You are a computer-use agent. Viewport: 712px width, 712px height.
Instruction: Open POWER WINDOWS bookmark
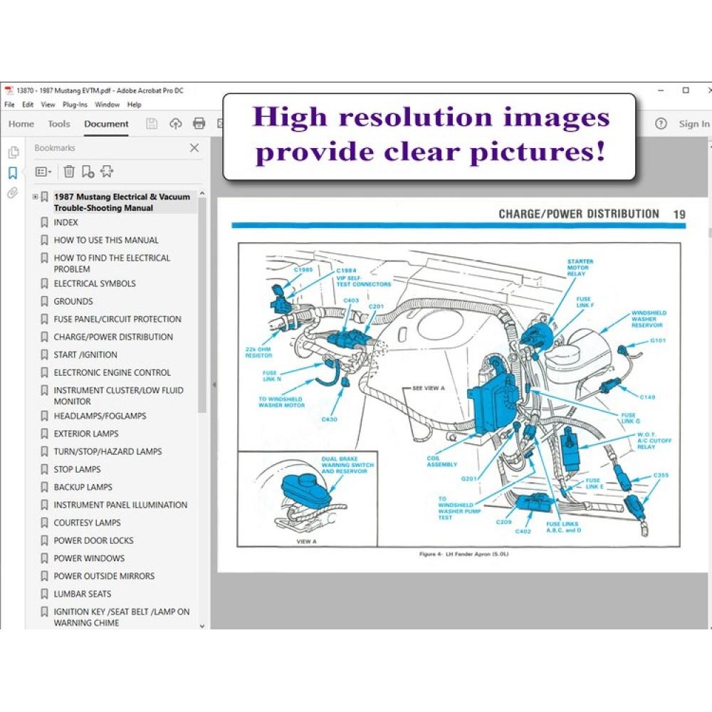pyautogui.click(x=89, y=558)
